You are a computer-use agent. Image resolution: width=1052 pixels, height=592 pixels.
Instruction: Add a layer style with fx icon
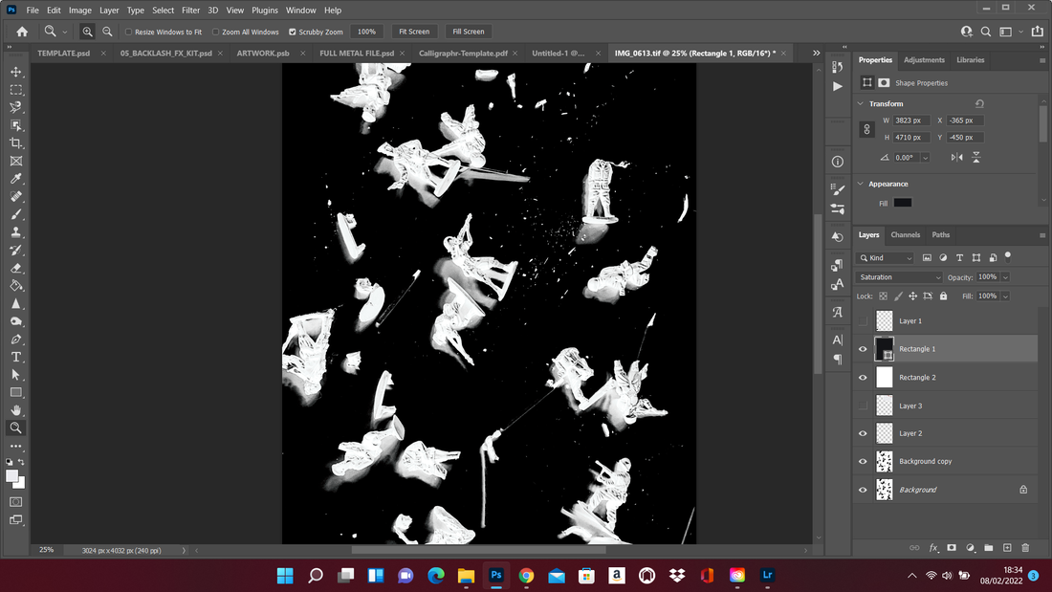[933, 548]
